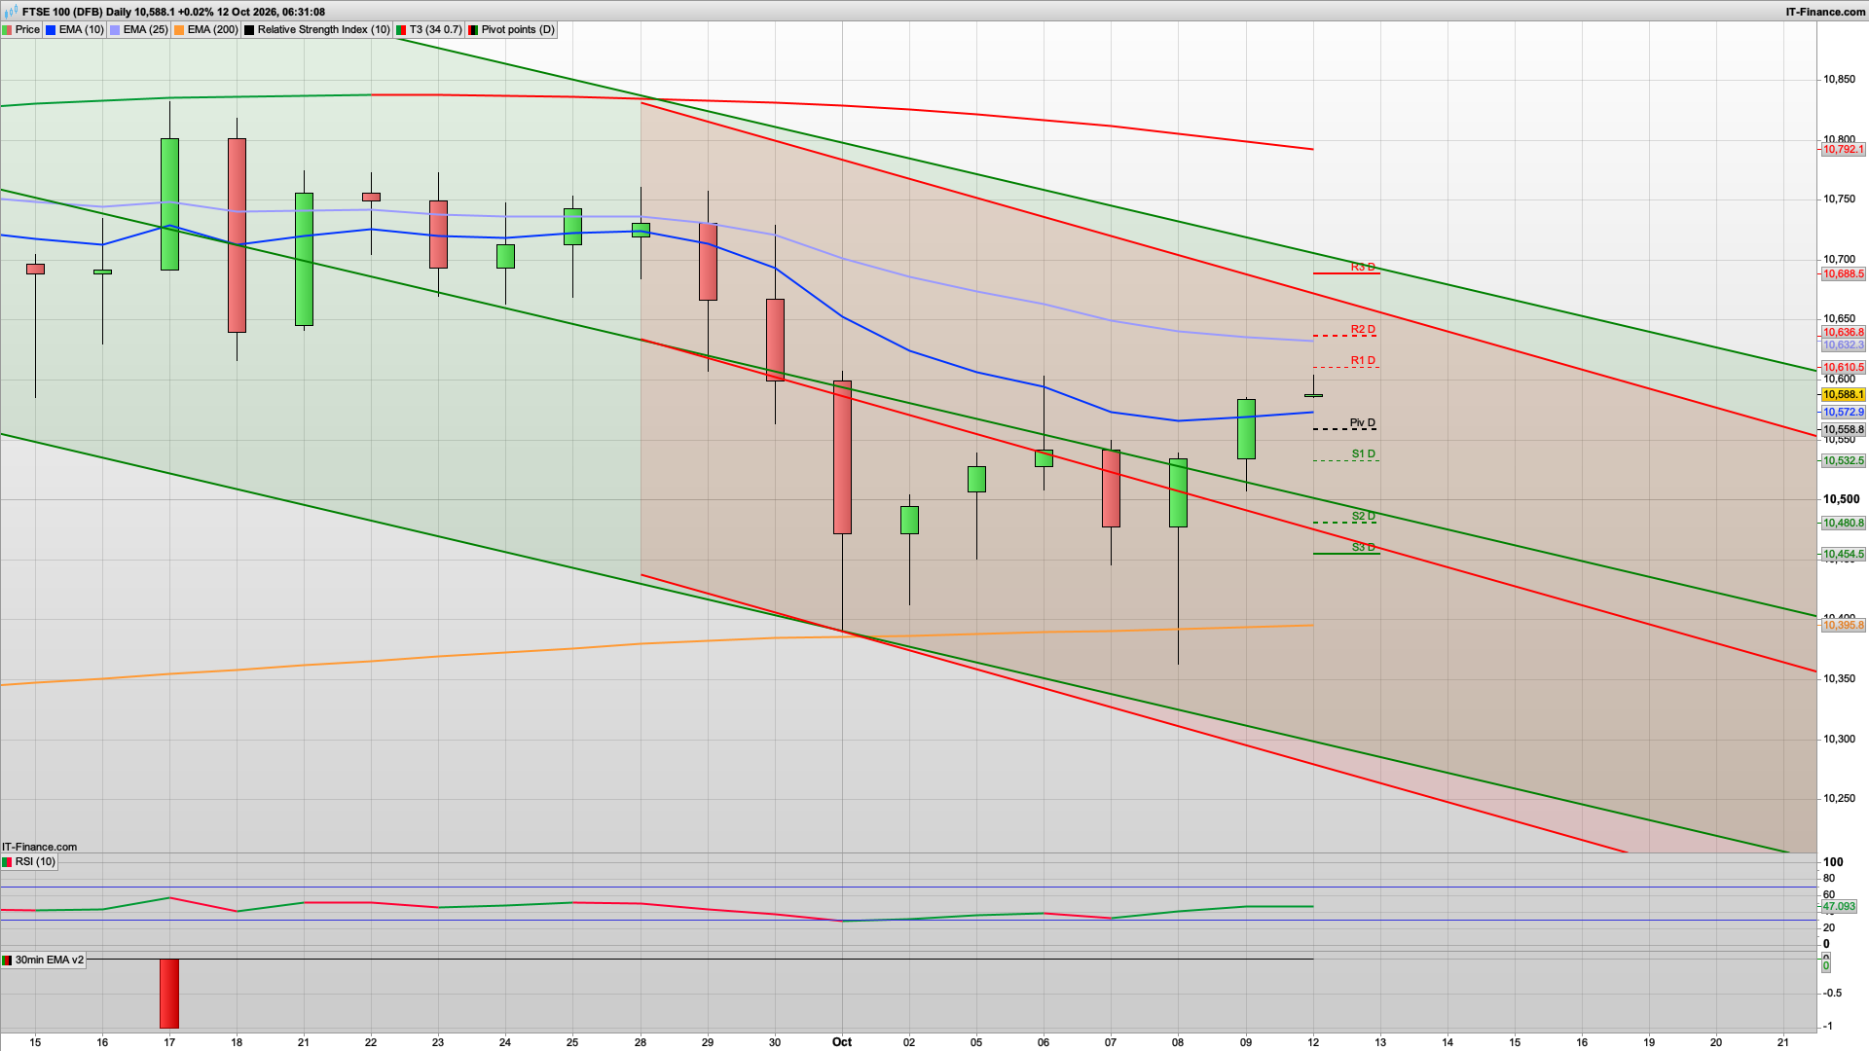Select the S1 D pivot label
The width and height of the screenshot is (1869, 1051).
(x=1363, y=453)
